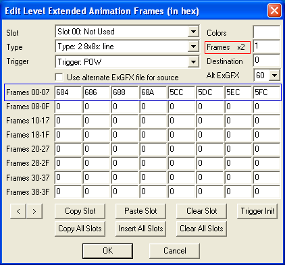Click the Destination value field
The height and width of the screenshot is (265, 285).
pos(267,60)
